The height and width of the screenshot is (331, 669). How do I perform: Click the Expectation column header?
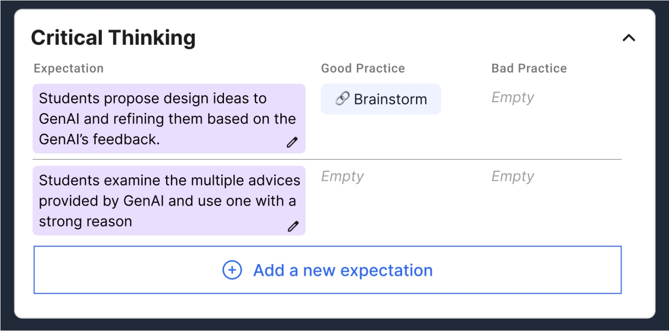click(x=69, y=69)
